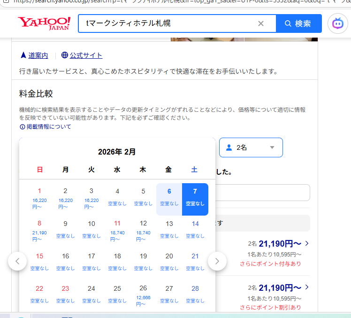Pick February 19 in the calendar

click(143, 264)
